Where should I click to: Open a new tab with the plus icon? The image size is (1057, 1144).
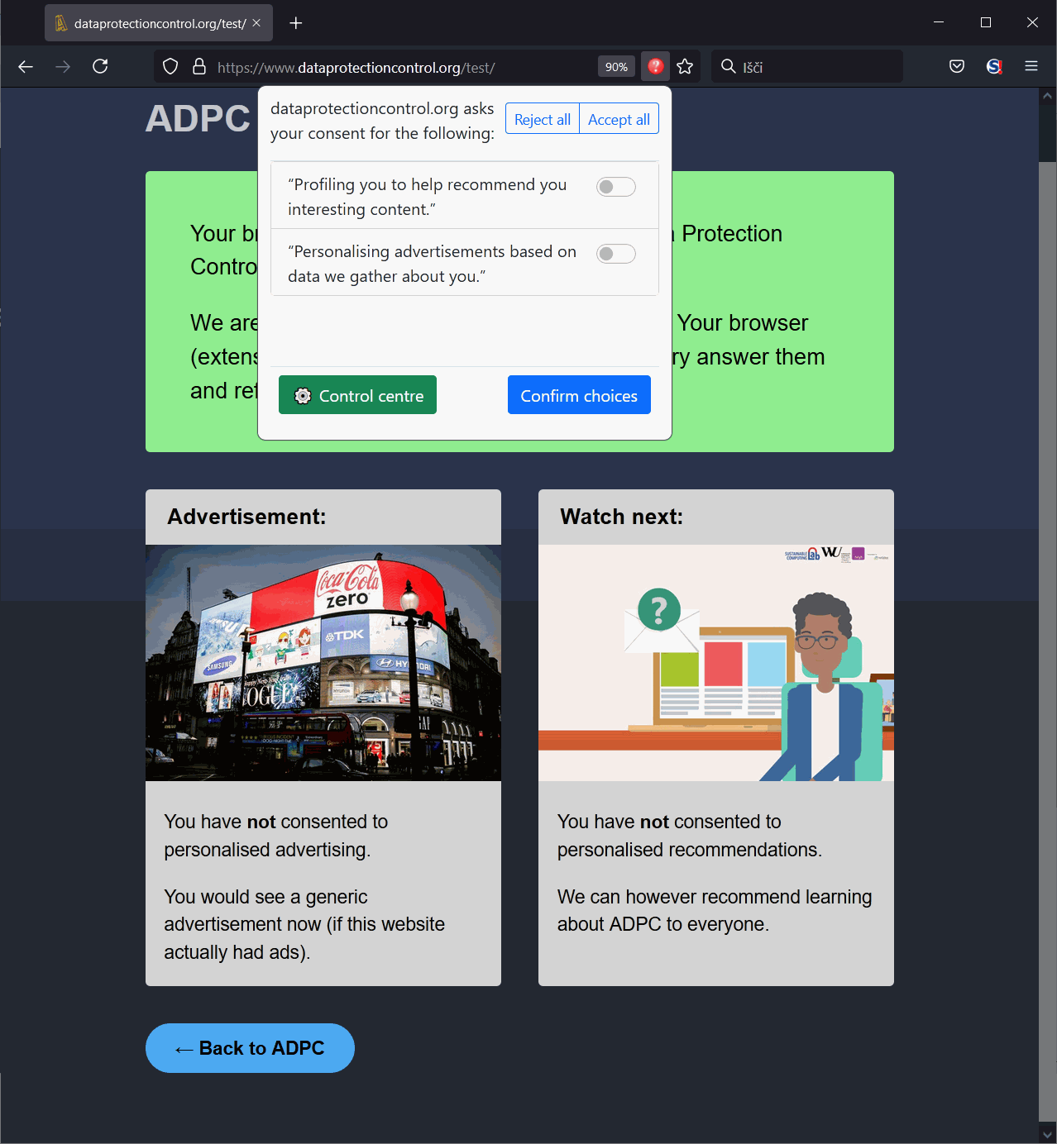[x=295, y=22]
